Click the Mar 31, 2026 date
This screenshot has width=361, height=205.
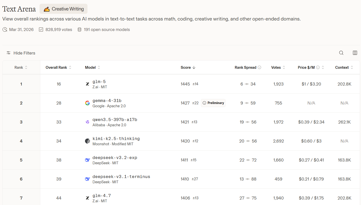pos(21,29)
